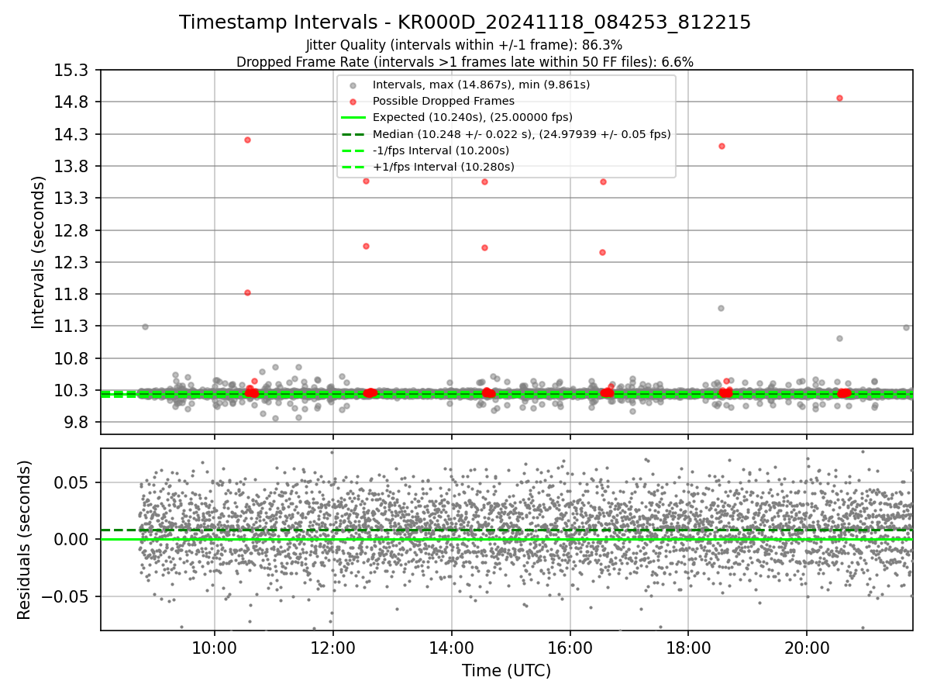Click the "12:00" x-axis tick label

pyautogui.click(x=333, y=648)
